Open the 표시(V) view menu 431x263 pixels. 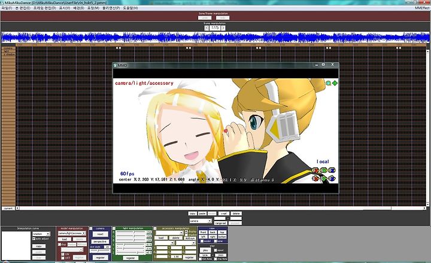click(65, 8)
